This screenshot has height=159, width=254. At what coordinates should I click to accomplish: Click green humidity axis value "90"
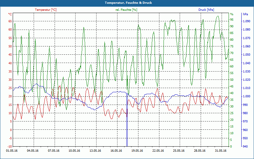pos(232,26)
